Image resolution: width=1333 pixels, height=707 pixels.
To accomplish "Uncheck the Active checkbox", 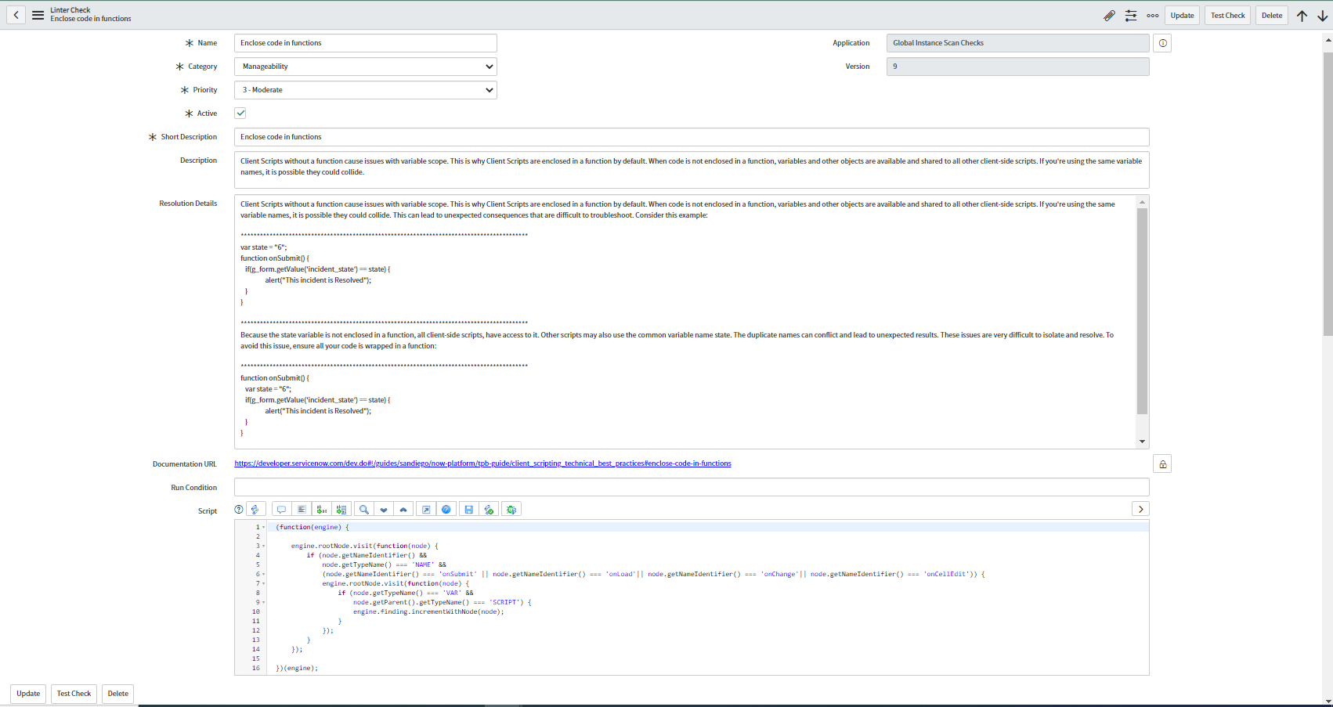I will click(x=240, y=113).
